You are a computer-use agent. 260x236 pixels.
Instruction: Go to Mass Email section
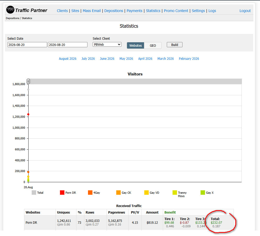92,11
